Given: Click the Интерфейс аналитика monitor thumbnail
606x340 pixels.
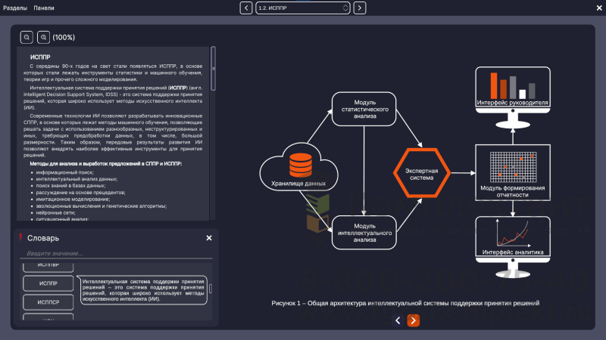Looking at the screenshot, I should tap(512, 236).
